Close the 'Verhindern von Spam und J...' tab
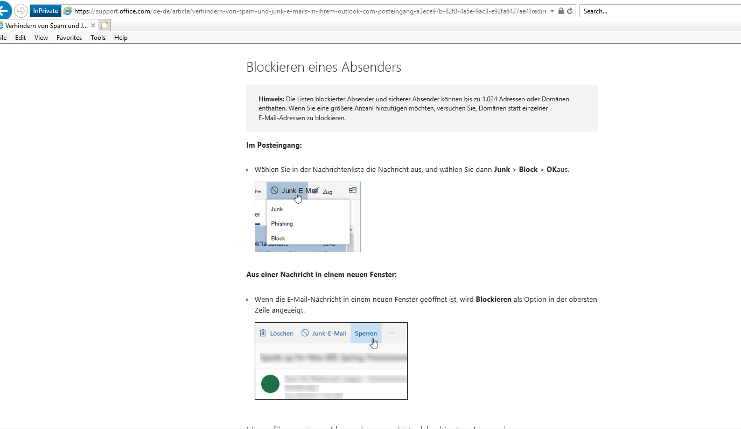Screen dimensions: 741x429 (x=93, y=25)
